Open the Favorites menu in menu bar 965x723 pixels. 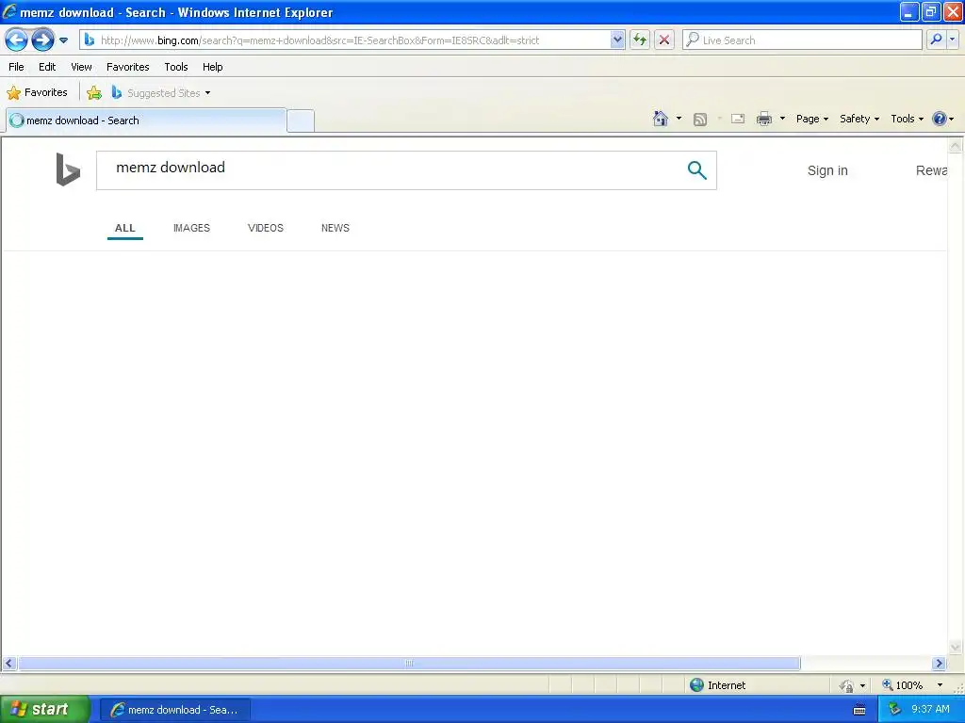(128, 67)
